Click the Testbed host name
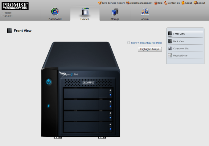Screen dimensions: 209x146 point(7,13)
